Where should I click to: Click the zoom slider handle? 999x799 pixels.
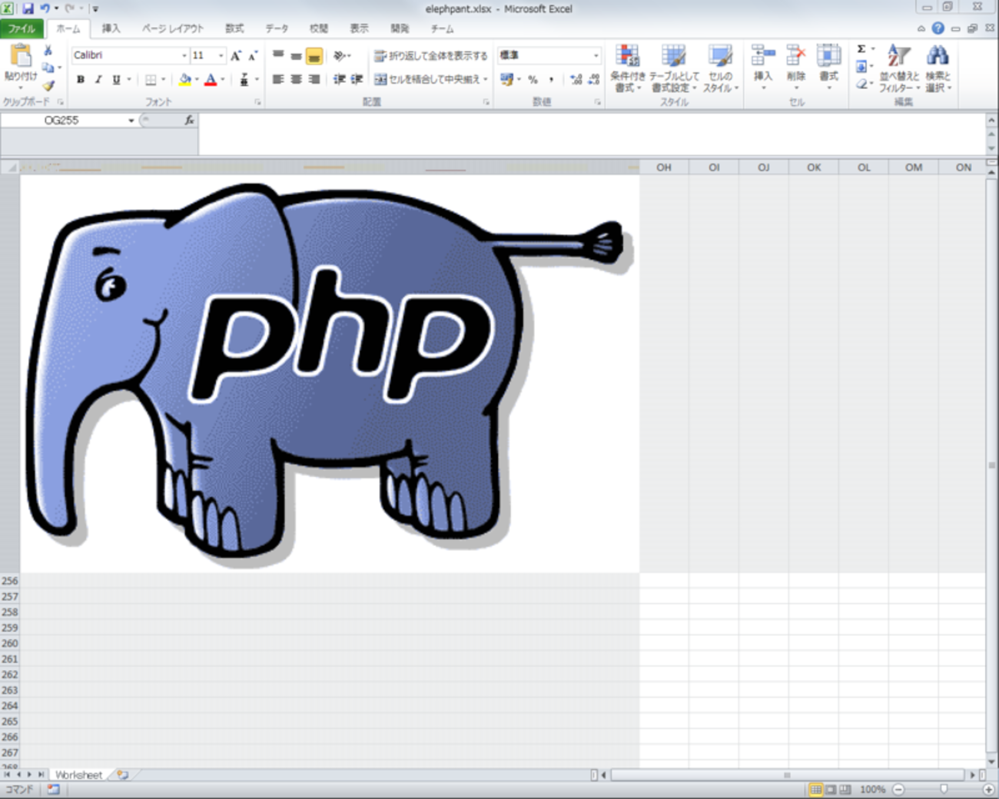pyautogui.click(x=944, y=789)
